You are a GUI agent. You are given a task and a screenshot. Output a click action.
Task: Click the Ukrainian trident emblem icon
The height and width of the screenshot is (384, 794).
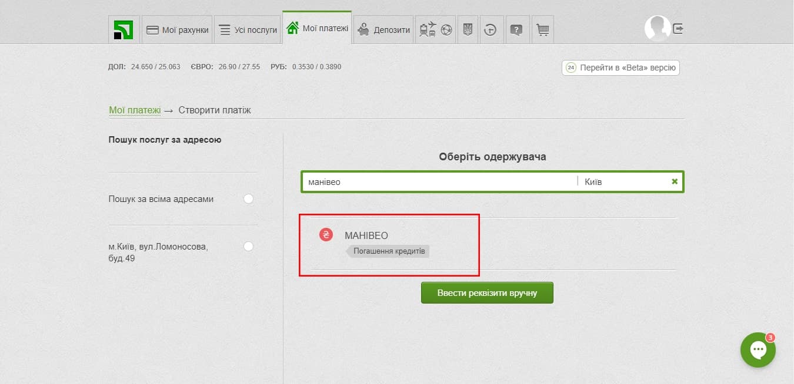point(468,30)
